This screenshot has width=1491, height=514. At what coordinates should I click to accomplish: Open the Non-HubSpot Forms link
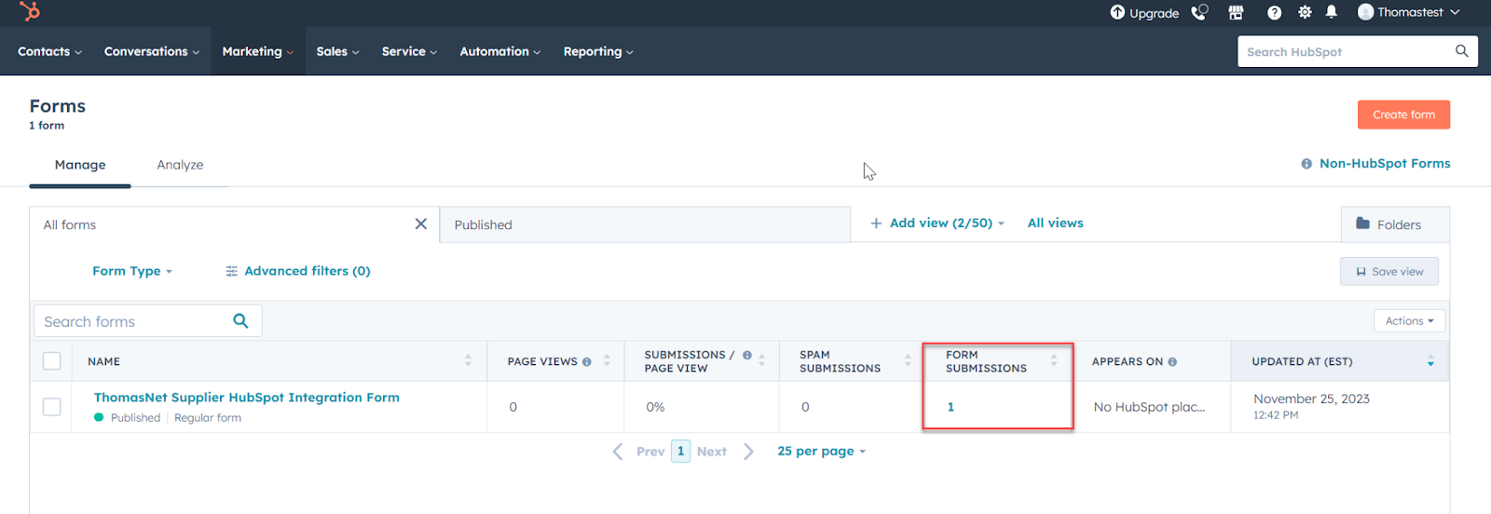(x=1385, y=164)
